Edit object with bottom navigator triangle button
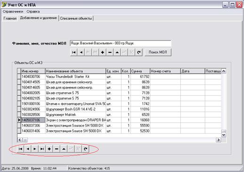The width and height of the screenshot is (244, 172). point(64,149)
